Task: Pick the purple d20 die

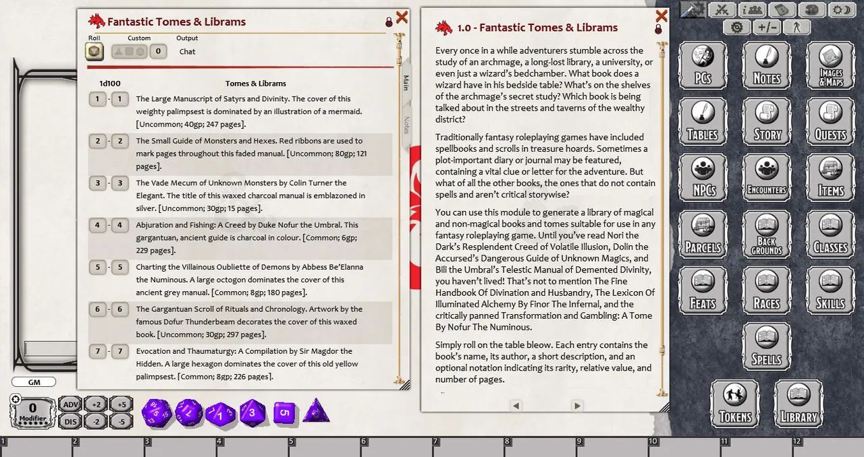Action: (156, 412)
